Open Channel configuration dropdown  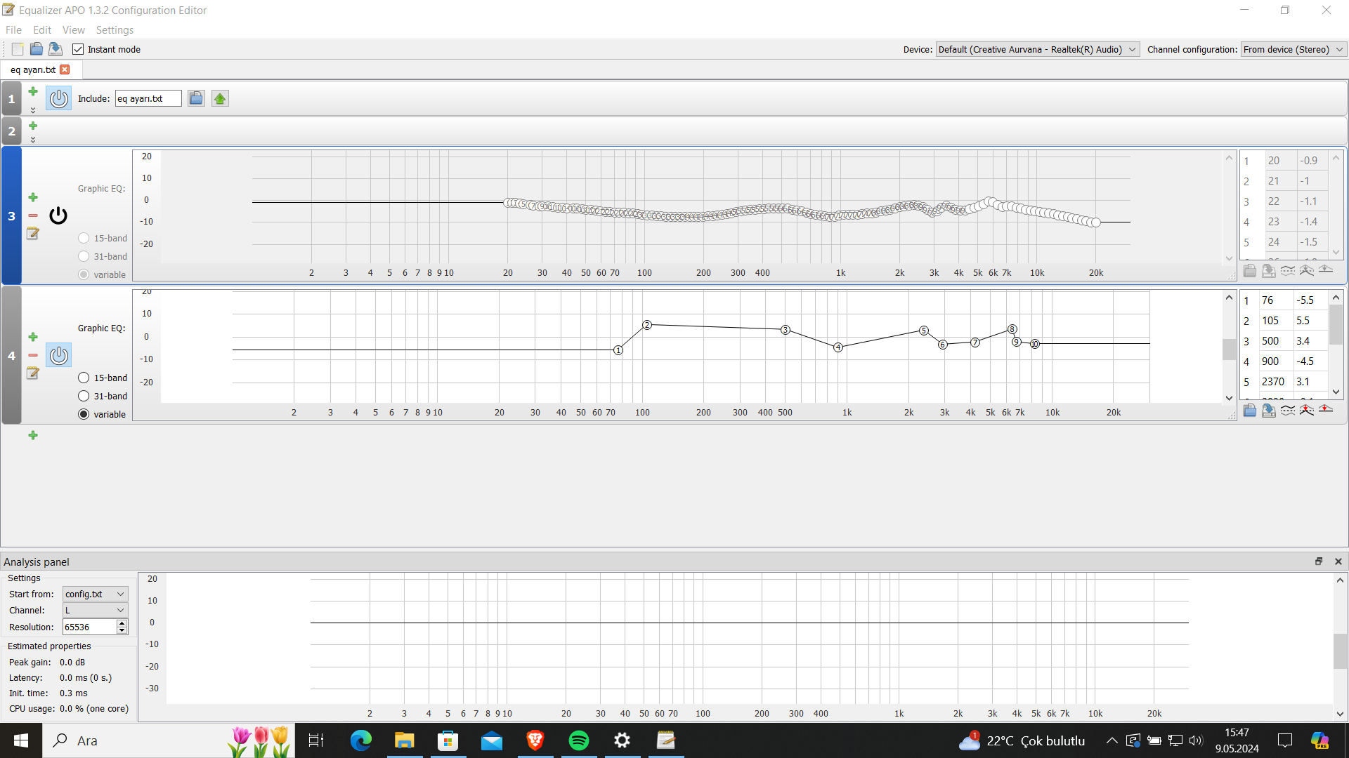click(x=1293, y=49)
